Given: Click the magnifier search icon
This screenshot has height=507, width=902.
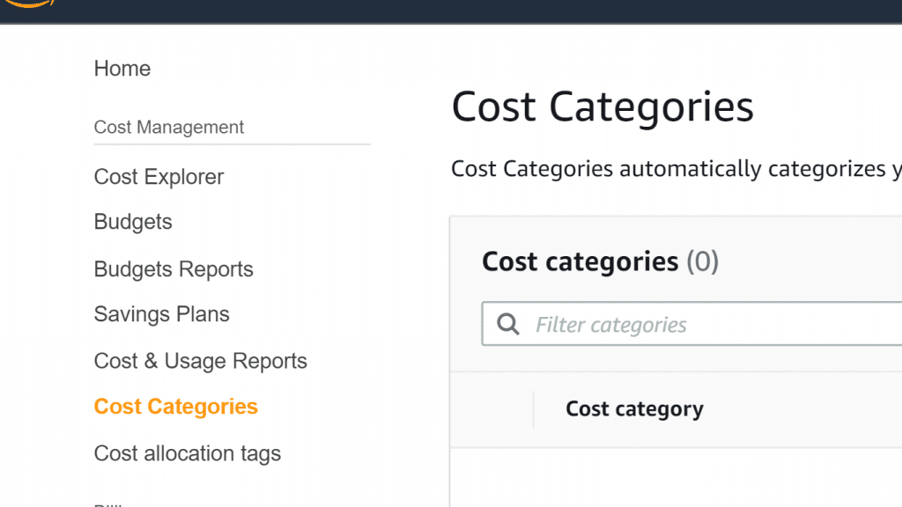Looking at the screenshot, I should tap(508, 324).
